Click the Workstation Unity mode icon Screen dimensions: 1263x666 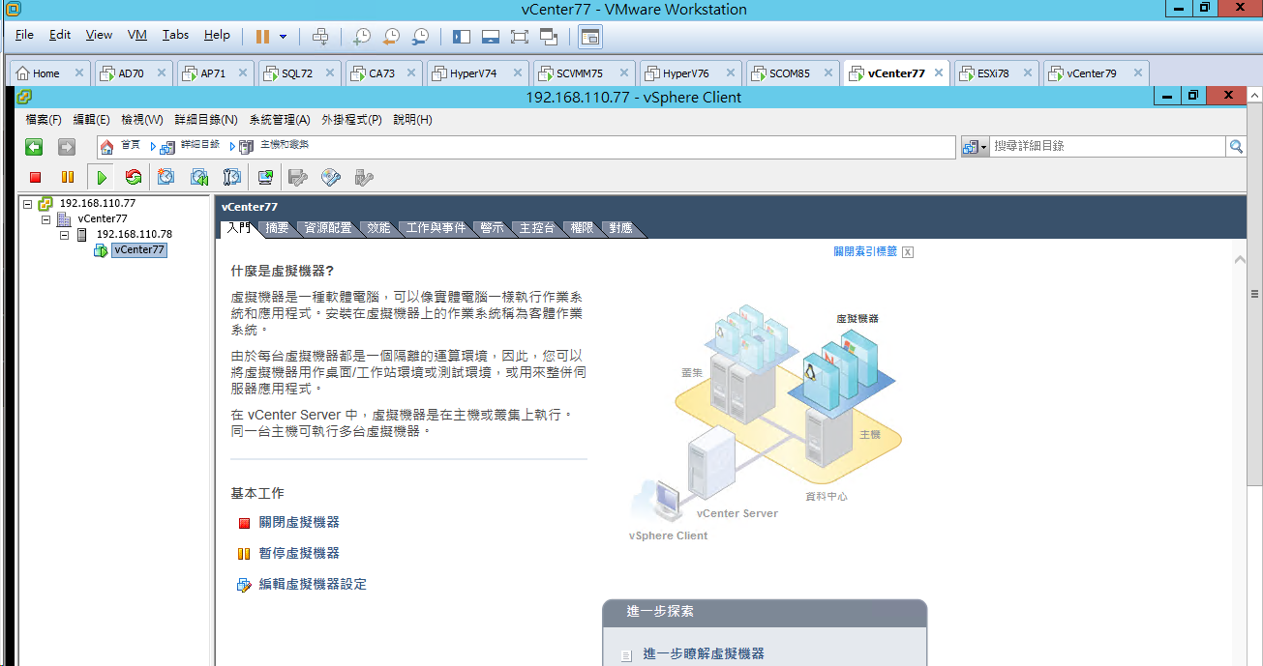549,36
